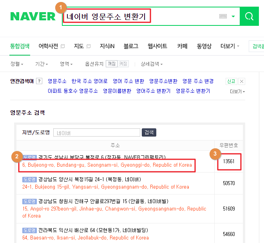Click related search 아파트 동호수 영문주소

(x=73, y=91)
